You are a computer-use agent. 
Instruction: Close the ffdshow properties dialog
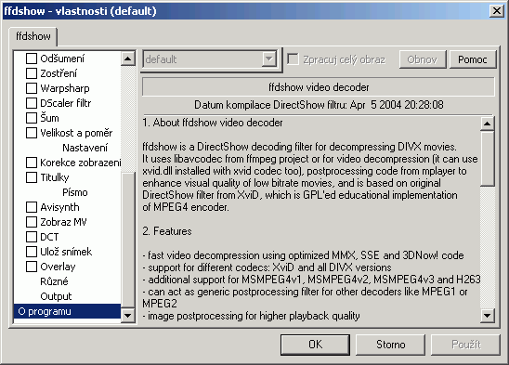click(497, 11)
